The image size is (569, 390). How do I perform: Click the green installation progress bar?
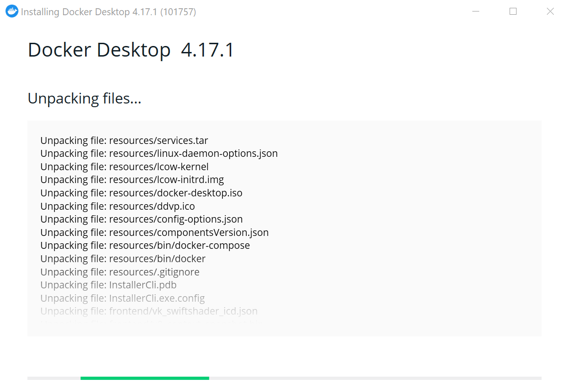click(145, 378)
